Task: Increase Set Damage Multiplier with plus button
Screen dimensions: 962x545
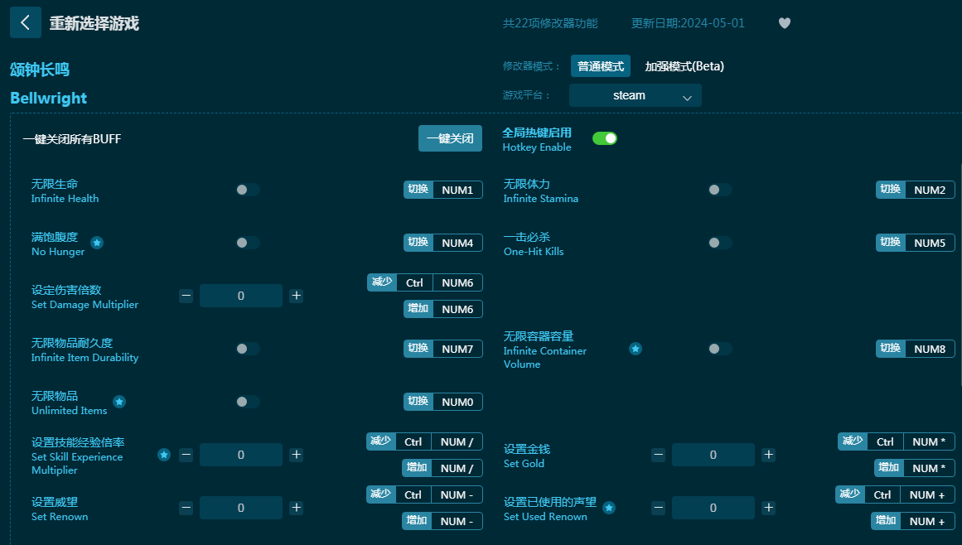Action: (297, 296)
